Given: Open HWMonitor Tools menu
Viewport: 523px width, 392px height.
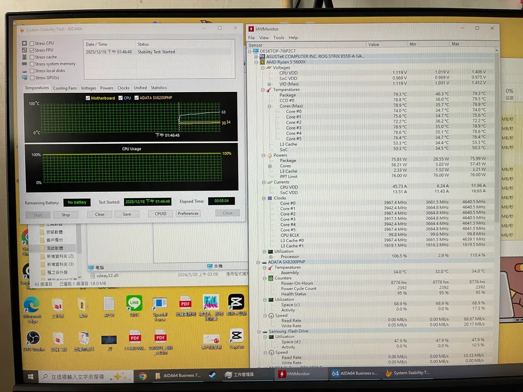Looking at the screenshot, I should click(x=278, y=38).
